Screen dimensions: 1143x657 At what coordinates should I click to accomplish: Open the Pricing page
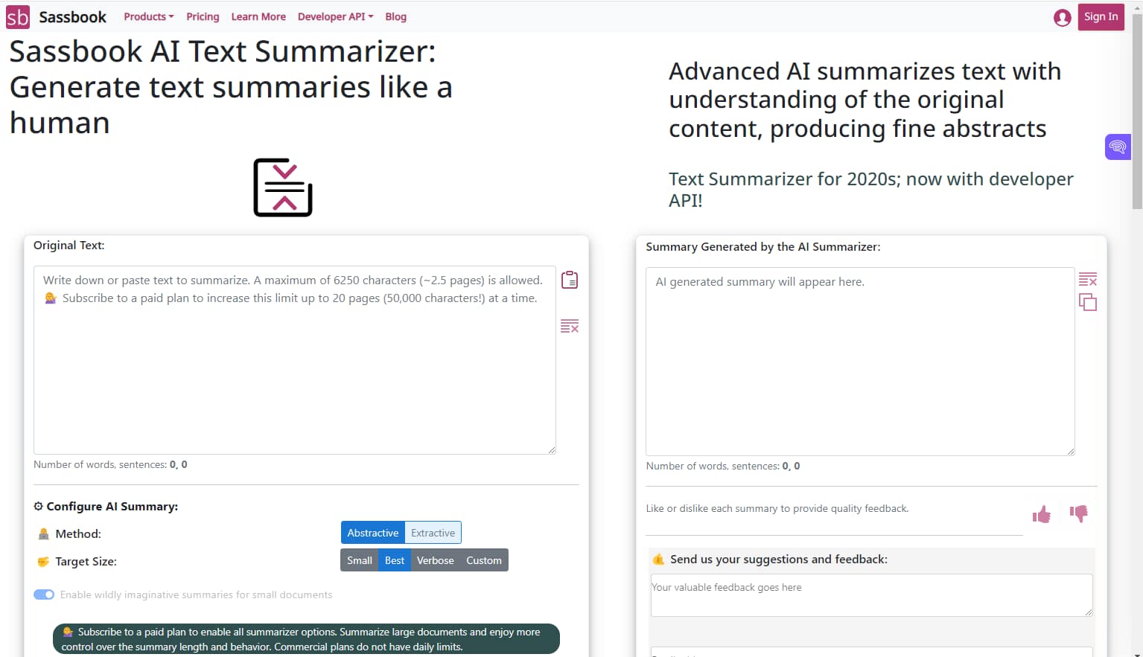(203, 16)
